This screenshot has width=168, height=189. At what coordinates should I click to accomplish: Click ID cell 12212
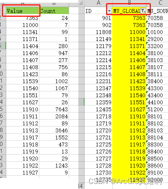click(98, 53)
